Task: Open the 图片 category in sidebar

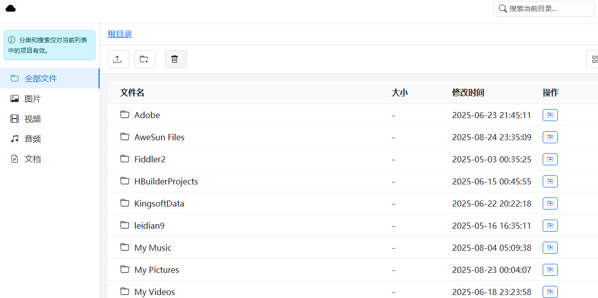Action: pos(33,99)
